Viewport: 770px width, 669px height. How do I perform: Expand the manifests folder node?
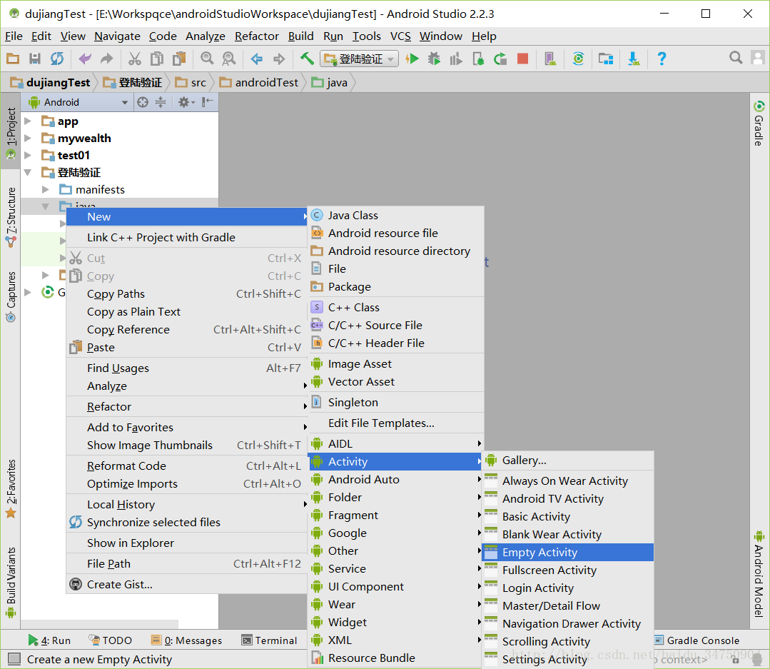(46, 190)
